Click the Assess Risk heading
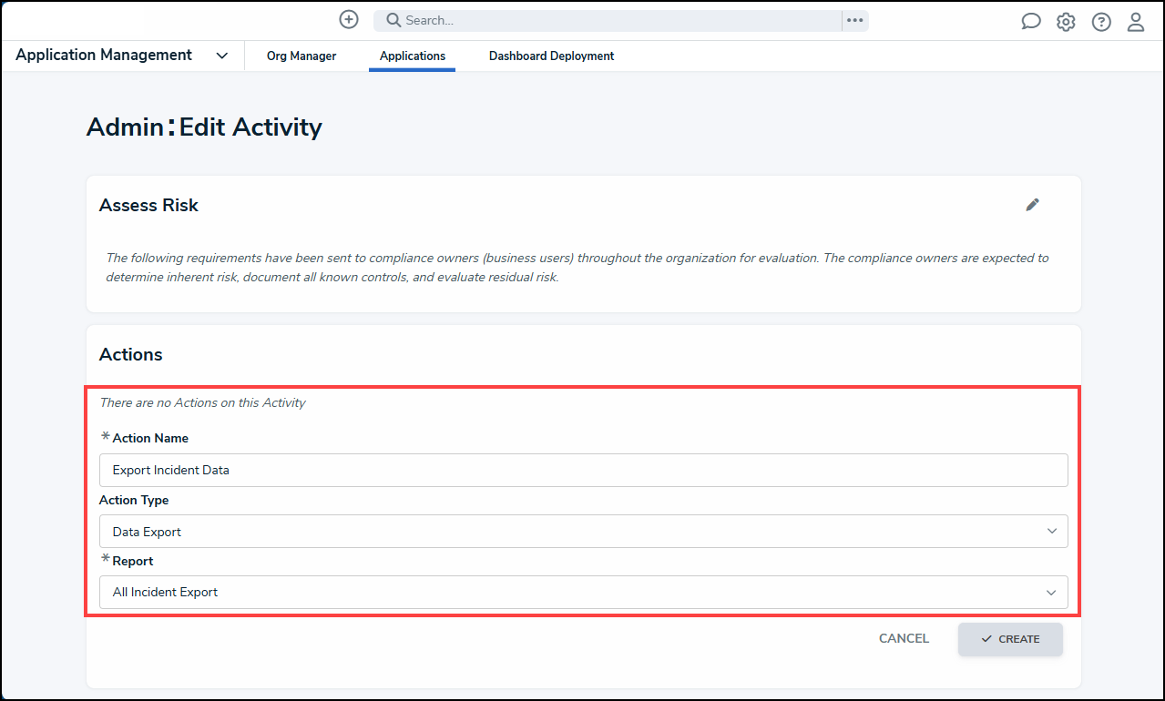 click(148, 206)
